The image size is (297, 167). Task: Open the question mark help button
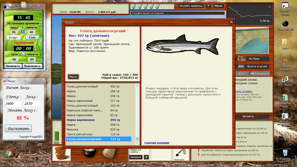208,6
